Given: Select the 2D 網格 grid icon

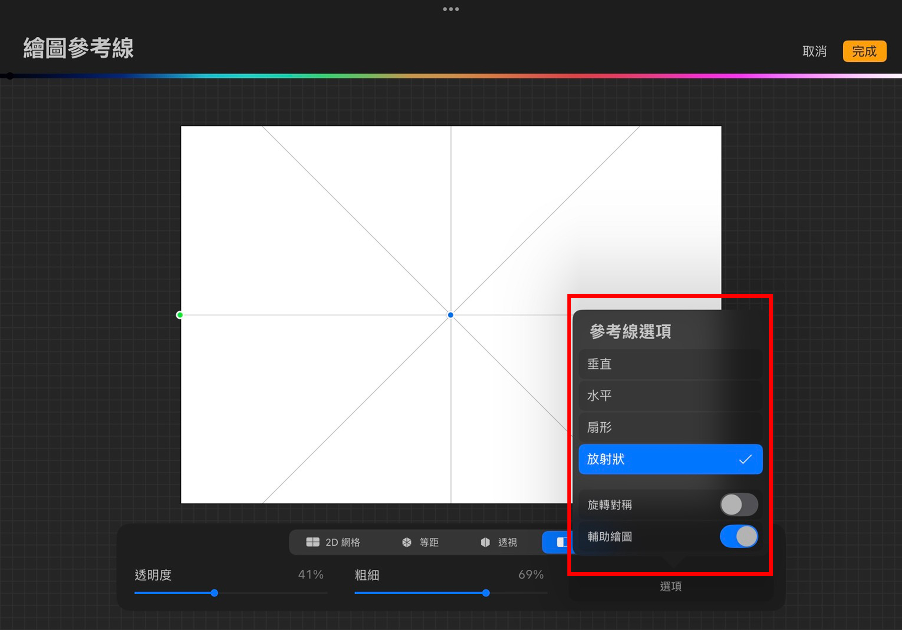Looking at the screenshot, I should point(312,542).
